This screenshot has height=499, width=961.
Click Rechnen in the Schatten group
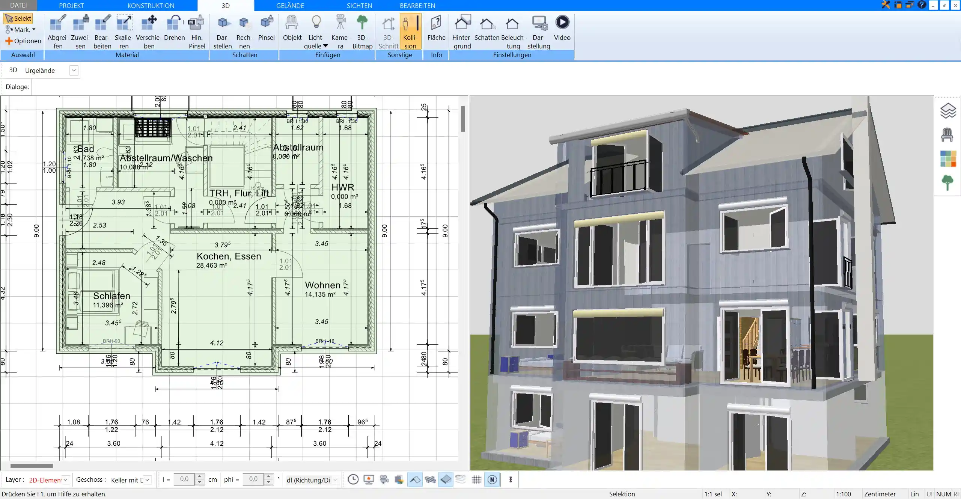244,32
